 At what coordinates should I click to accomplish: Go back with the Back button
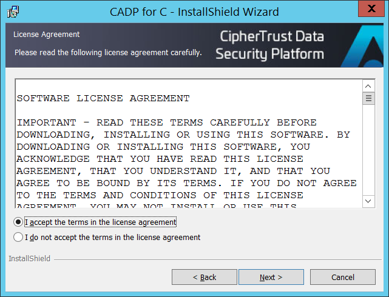[x=204, y=277]
